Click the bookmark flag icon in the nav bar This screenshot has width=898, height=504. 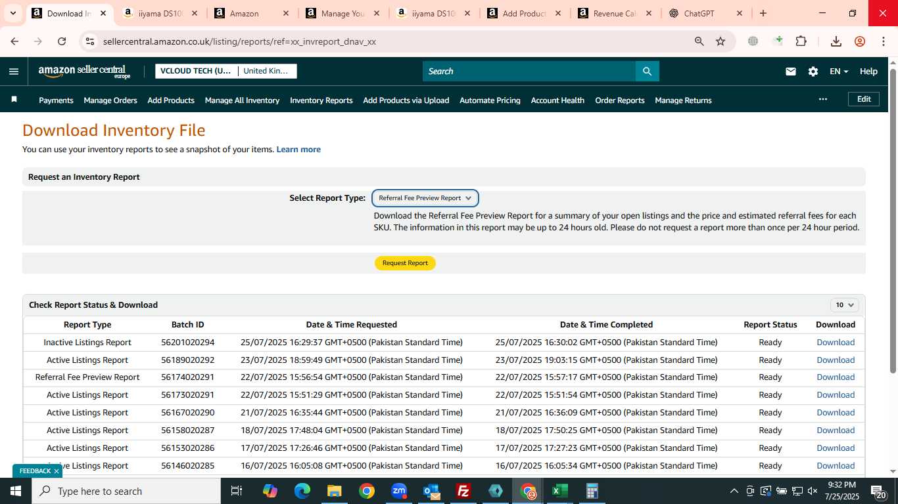pos(14,100)
